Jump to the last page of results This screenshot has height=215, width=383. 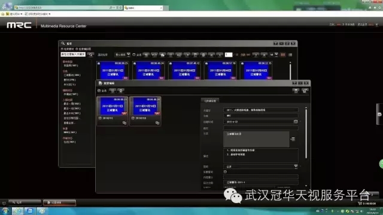click(264, 55)
